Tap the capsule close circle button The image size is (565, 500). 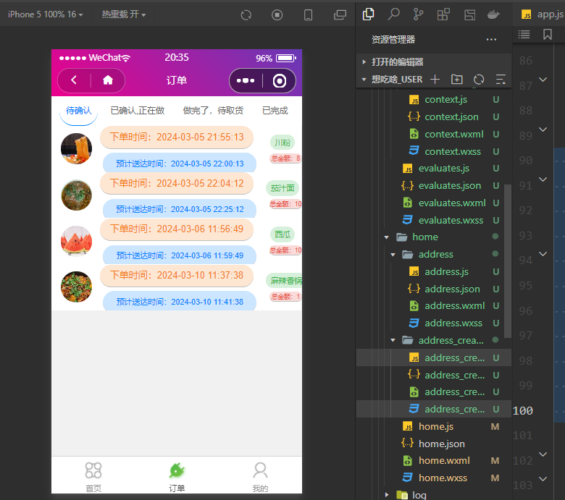click(280, 80)
